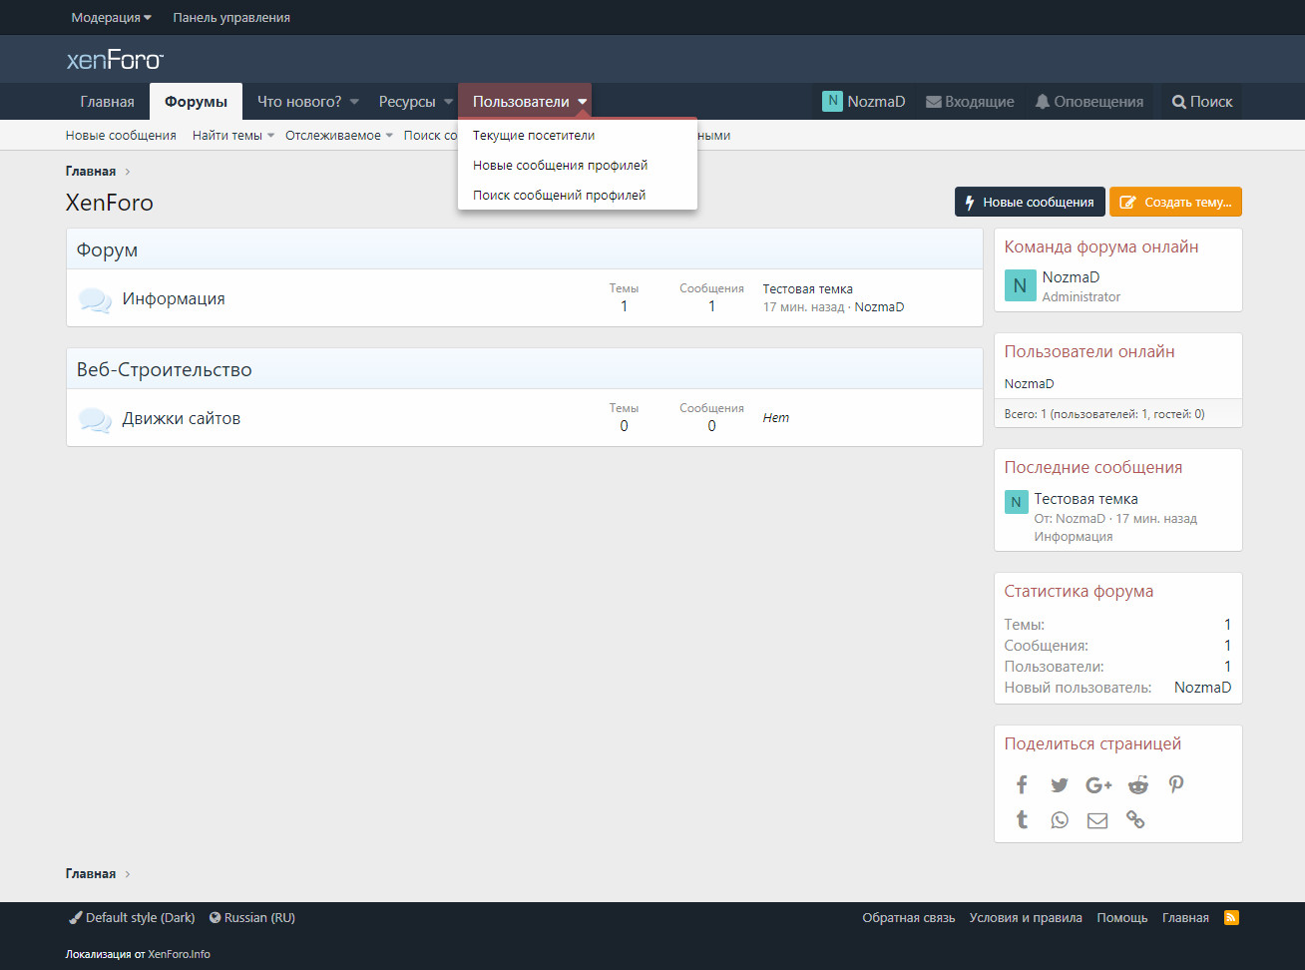The image size is (1305, 970).
Task: Share page on Pinterest icon
Action: [x=1176, y=784]
